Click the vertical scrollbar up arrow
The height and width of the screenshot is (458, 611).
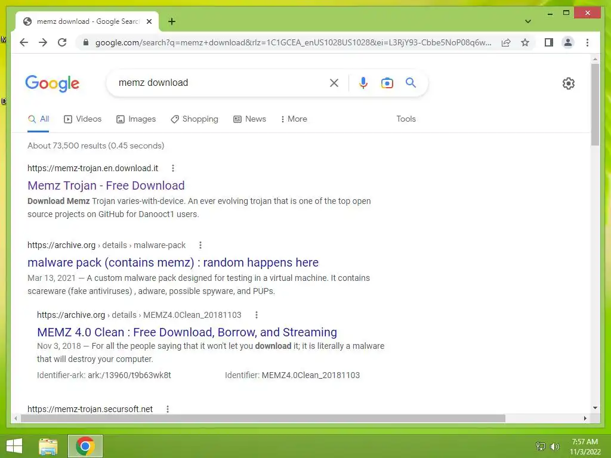tap(595, 59)
